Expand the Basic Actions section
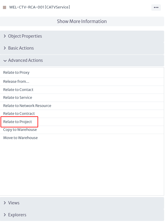The height and width of the screenshot is (223, 165). click(x=82, y=48)
